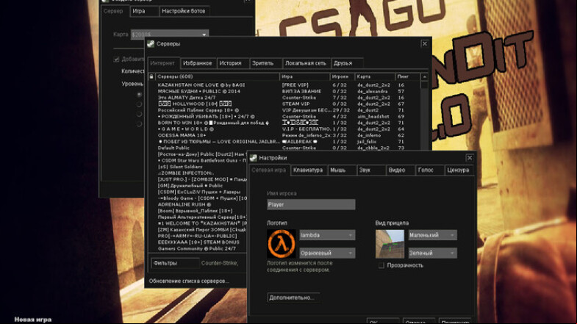
Task: Sort by Карта column header
Action: pyautogui.click(x=375, y=76)
